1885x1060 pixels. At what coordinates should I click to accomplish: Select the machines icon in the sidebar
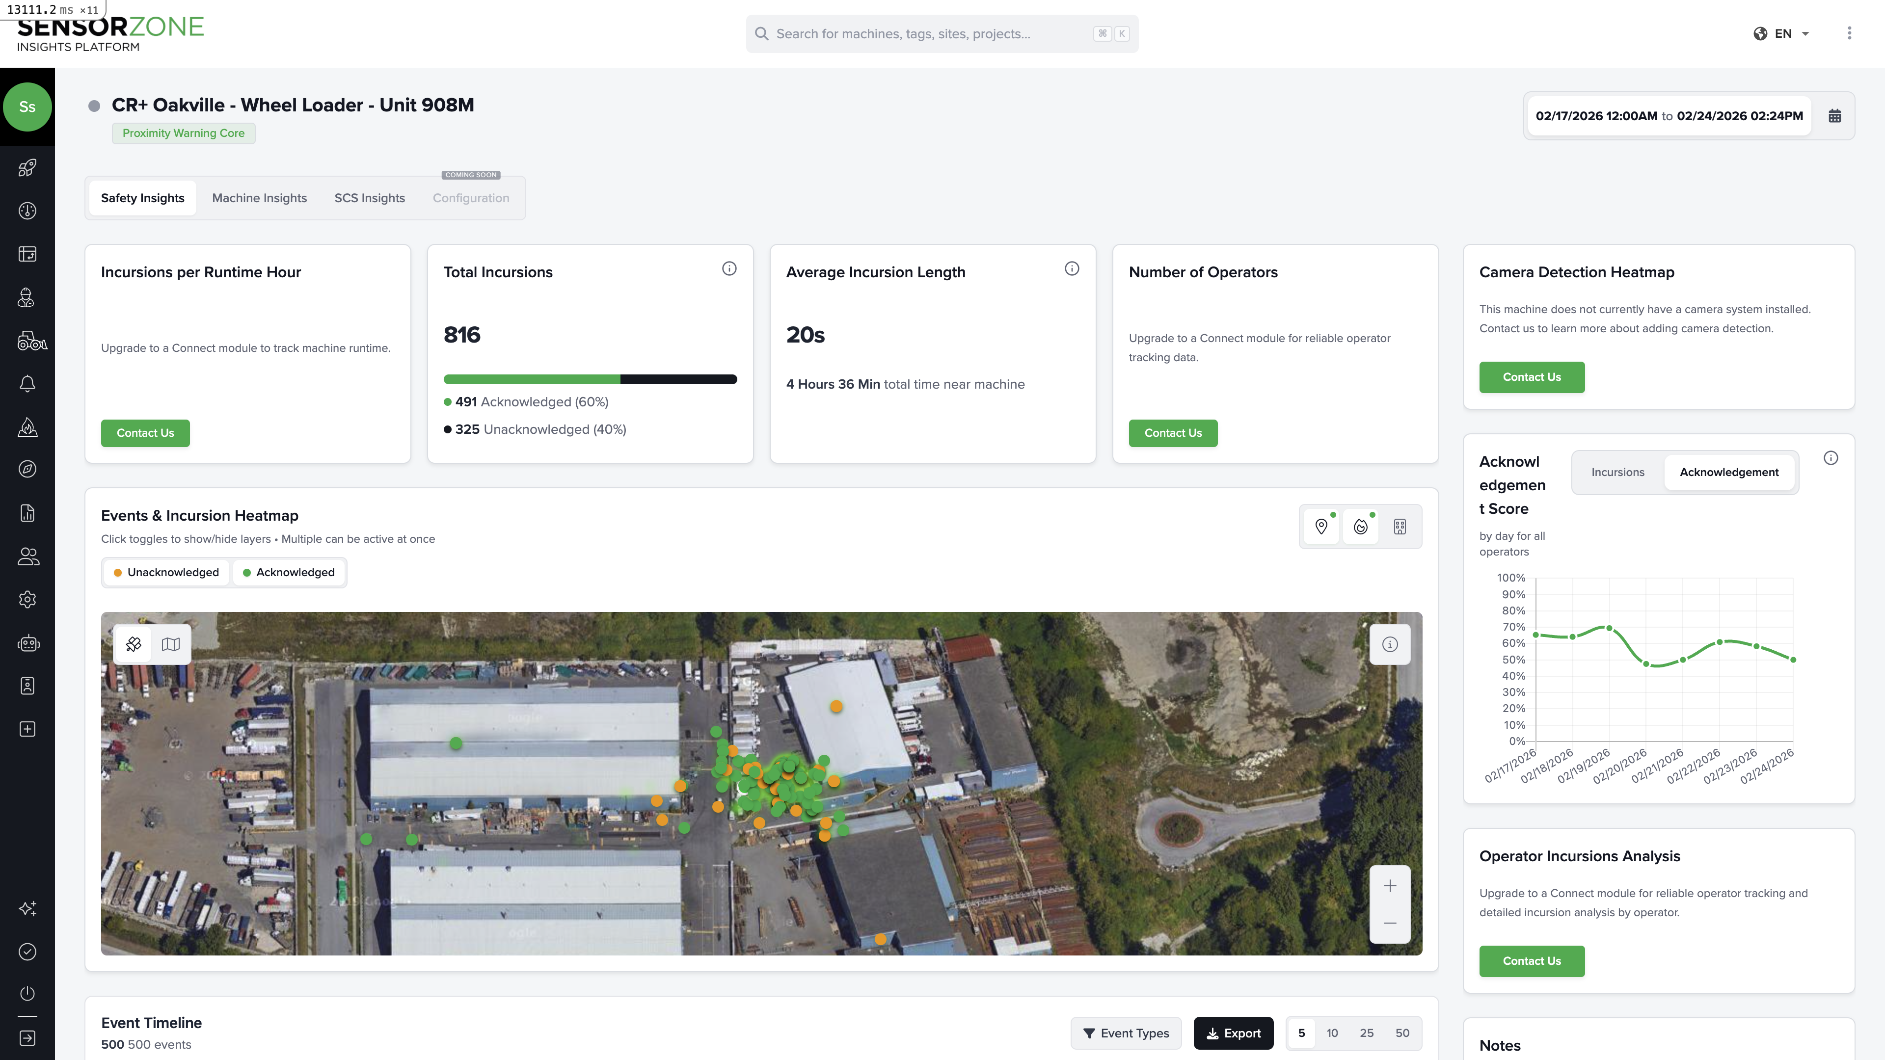coord(27,341)
